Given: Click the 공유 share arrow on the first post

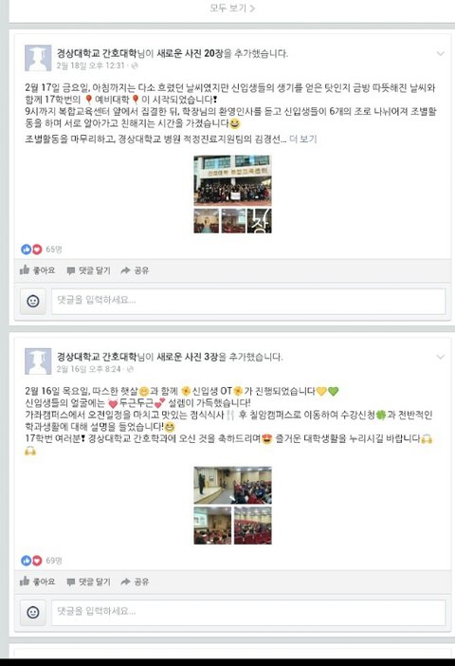Looking at the screenshot, I should (x=125, y=270).
